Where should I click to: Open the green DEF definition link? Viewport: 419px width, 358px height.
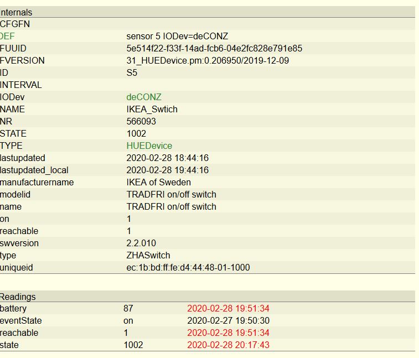click(7, 36)
